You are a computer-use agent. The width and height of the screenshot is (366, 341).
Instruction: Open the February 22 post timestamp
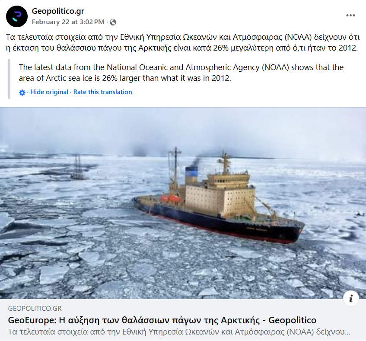68,22
